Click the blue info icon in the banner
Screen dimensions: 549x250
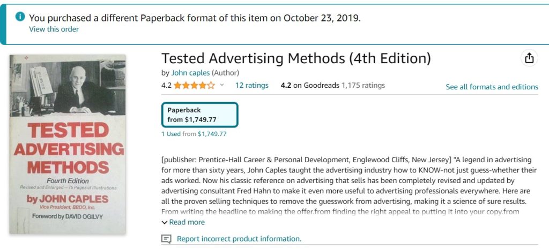click(20, 17)
